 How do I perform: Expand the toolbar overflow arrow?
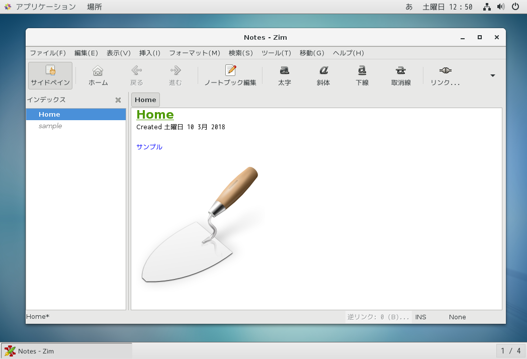point(493,75)
